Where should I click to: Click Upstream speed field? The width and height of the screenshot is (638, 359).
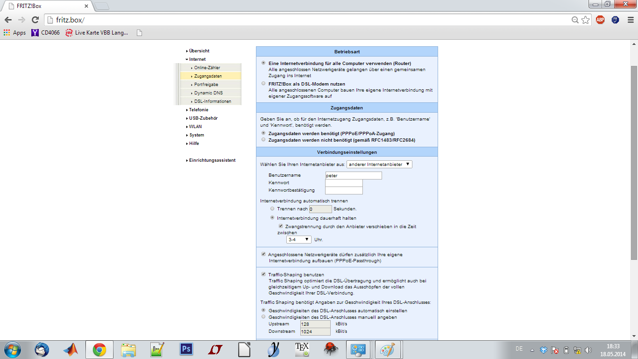[x=315, y=324]
